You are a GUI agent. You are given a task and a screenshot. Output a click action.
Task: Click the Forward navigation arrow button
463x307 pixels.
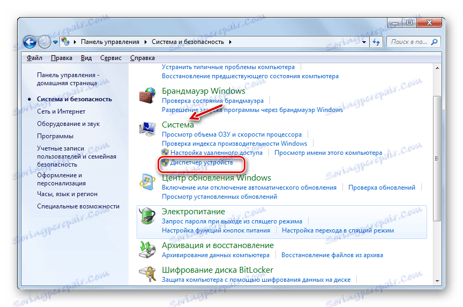[44, 42]
